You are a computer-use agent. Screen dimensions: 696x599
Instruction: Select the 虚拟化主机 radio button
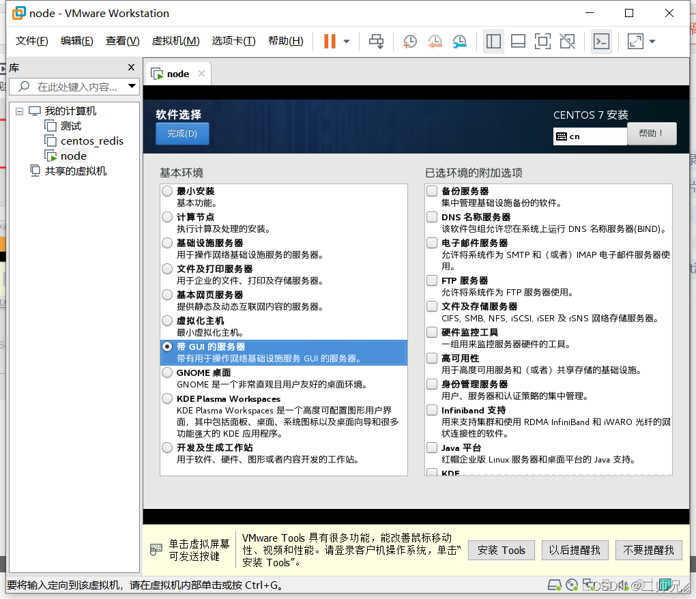point(167,321)
